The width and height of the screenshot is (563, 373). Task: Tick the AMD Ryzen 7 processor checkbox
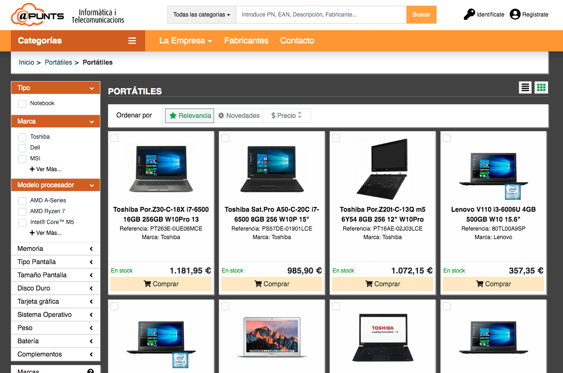[x=22, y=211]
